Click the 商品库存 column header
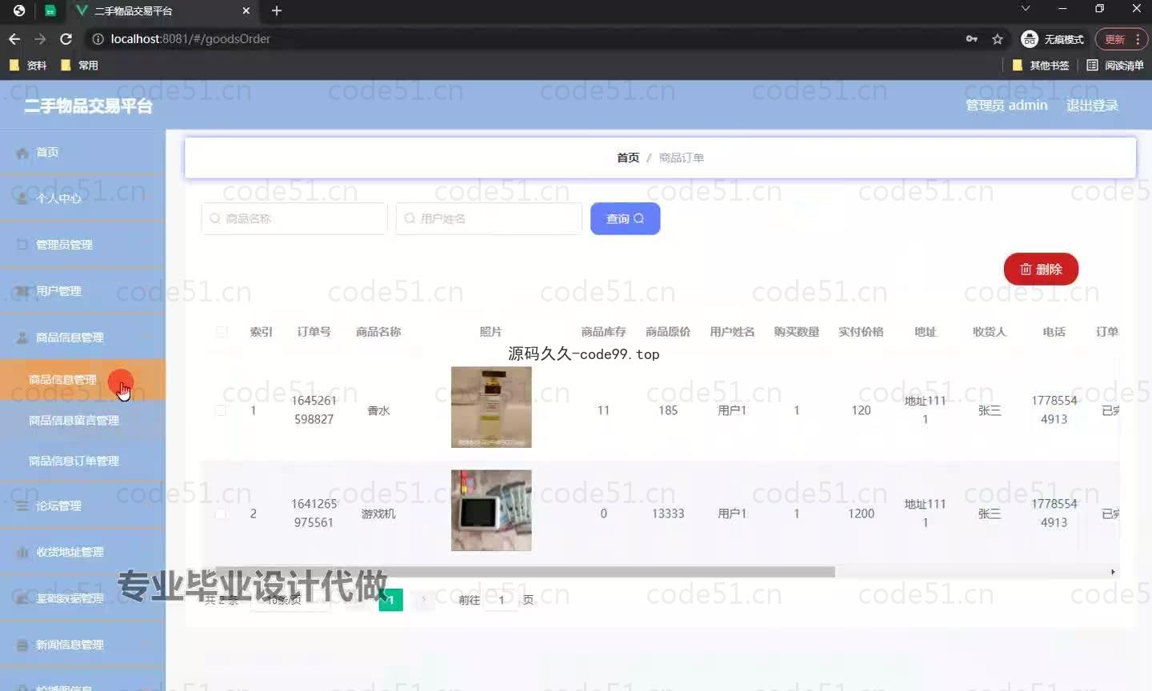Screen dimensions: 1152x691 point(603,332)
